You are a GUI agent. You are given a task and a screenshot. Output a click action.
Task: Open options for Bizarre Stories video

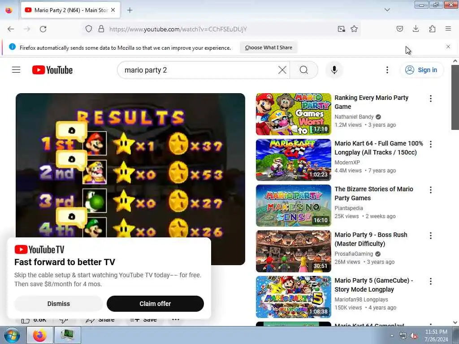tap(431, 190)
